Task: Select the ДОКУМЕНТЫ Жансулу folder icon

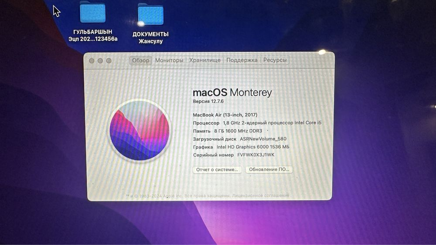Action: (x=150, y=14)
